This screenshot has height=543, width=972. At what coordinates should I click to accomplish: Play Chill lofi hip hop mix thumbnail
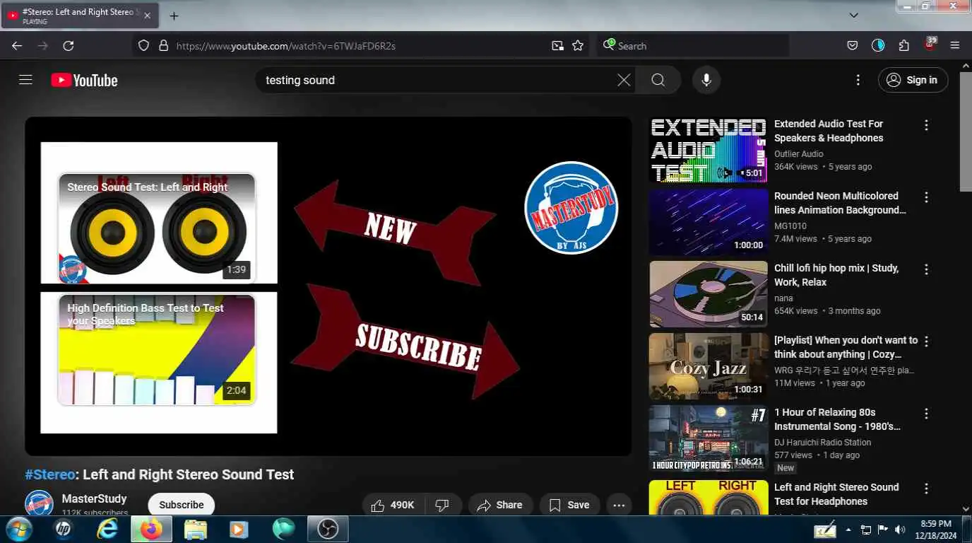click(x=709, y=294)
